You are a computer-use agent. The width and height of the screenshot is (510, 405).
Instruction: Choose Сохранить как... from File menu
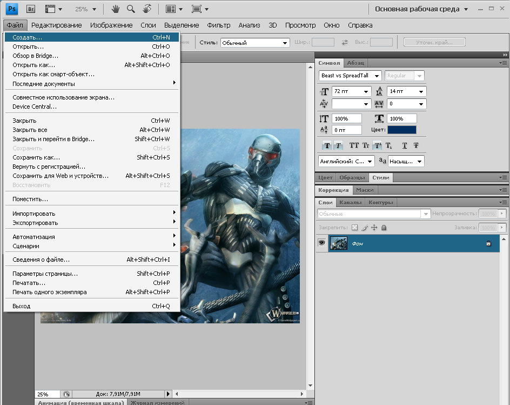[36, 157]
